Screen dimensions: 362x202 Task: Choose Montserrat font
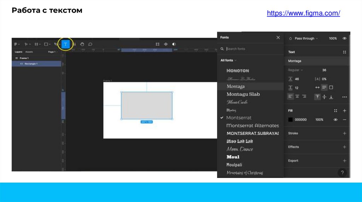239,118
